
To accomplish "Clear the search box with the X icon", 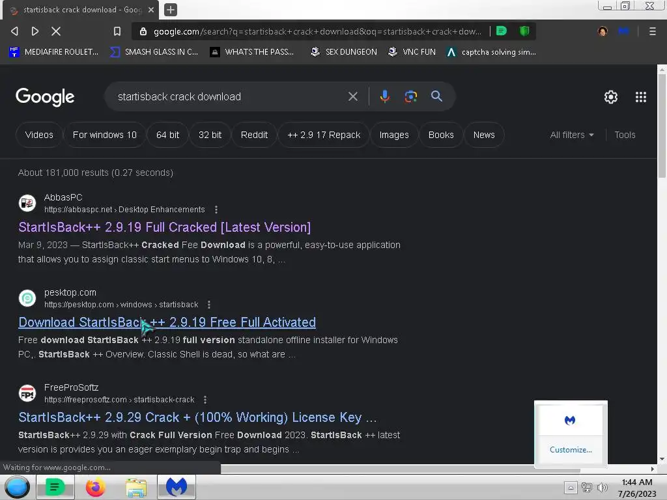I will (x=352, y=96).
